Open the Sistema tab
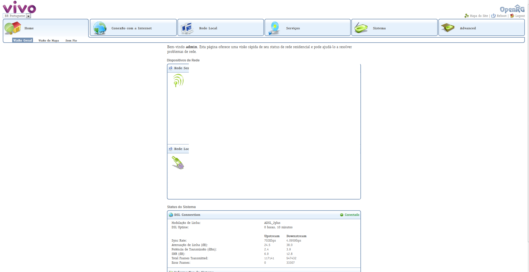The width and height of the screenshot is (529, 272). 395,27
